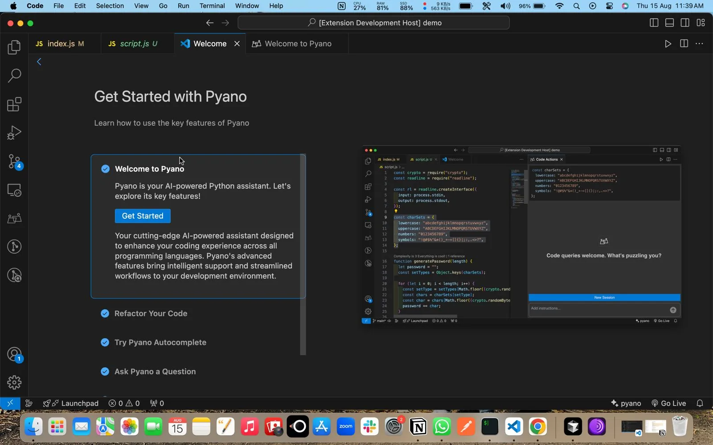Go back using the editor back chevron
The height and width of the screenshot is (445, 713).
click(39, 62)
